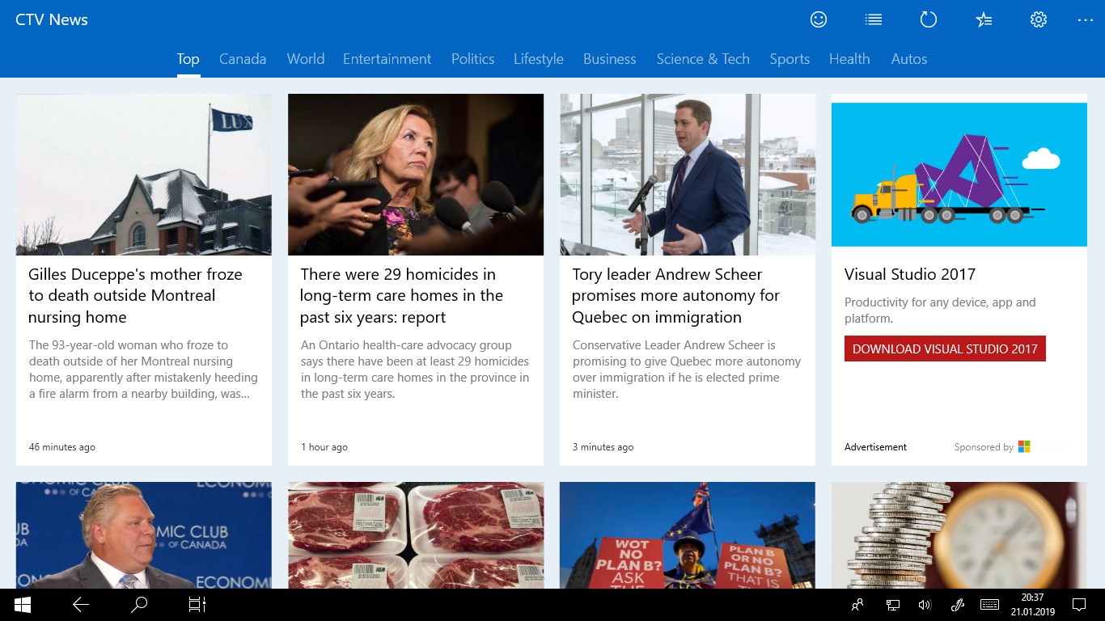
Task: Click the smiley feedback icon
Action: 819,19
